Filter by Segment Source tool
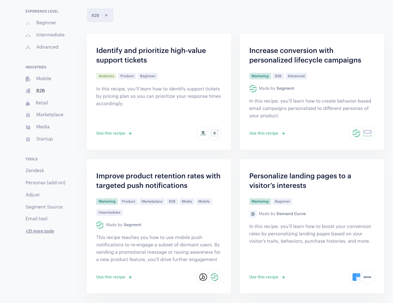 44,207
